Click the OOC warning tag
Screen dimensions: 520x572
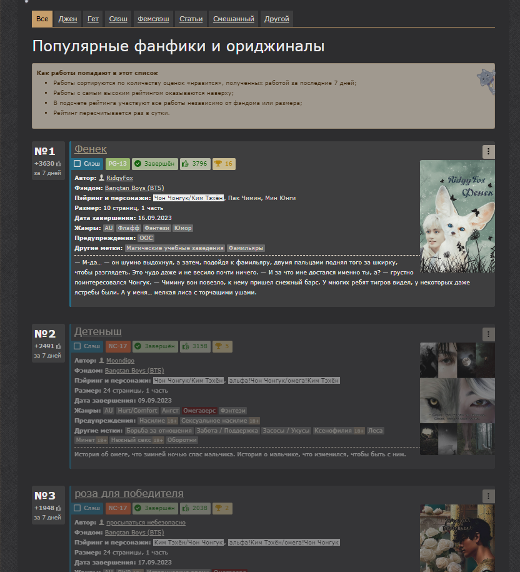(x=146, y=238)
